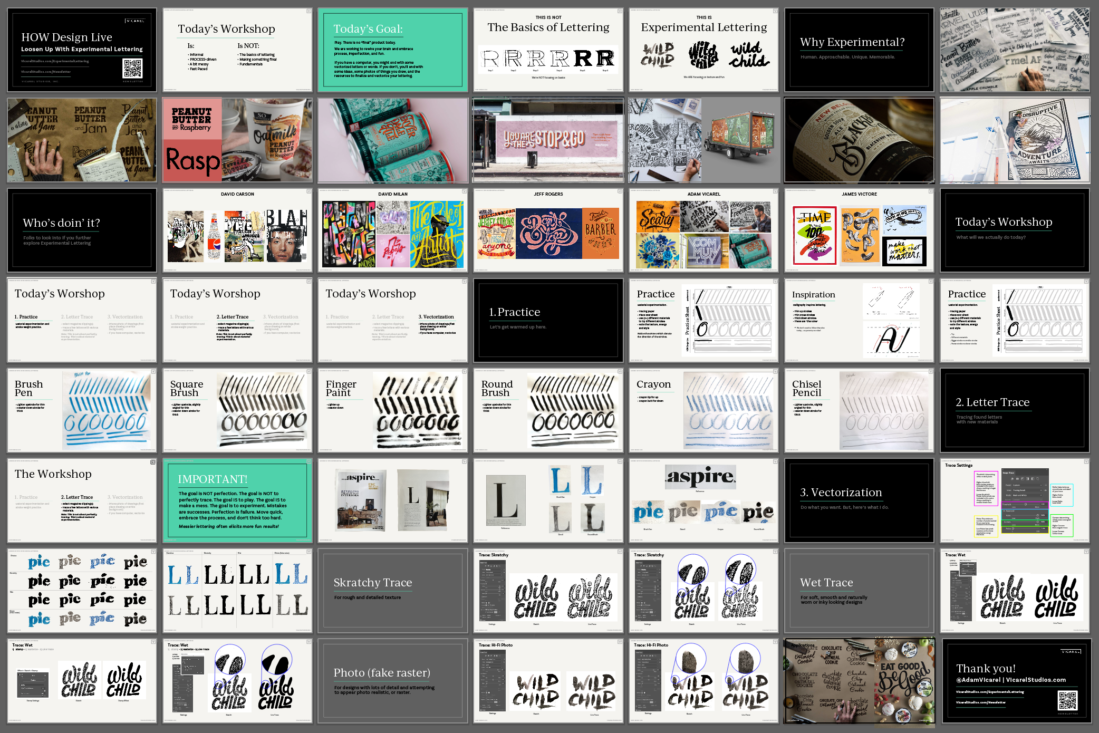This screenshot has height=733, width=1099.
Task: Click the VICAREL logo on HOW Design Live slide
Action: (134, 21)
